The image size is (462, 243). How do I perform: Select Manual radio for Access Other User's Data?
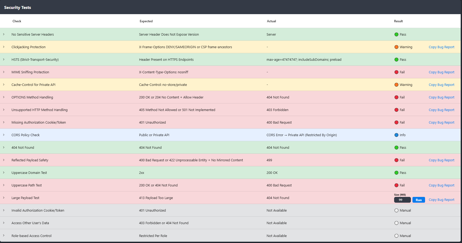[396, 223]
